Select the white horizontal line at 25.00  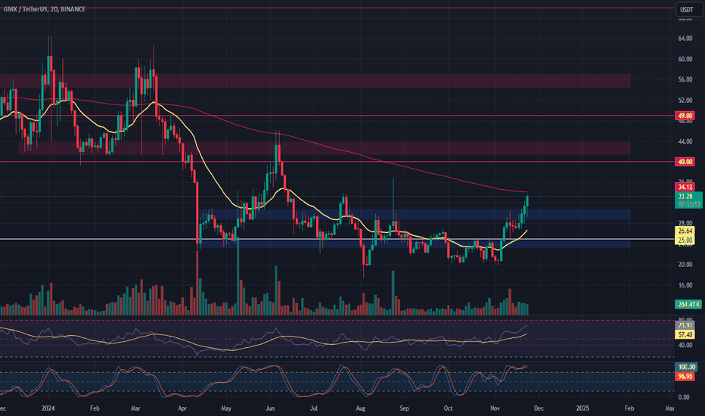[x=337, y=239]
